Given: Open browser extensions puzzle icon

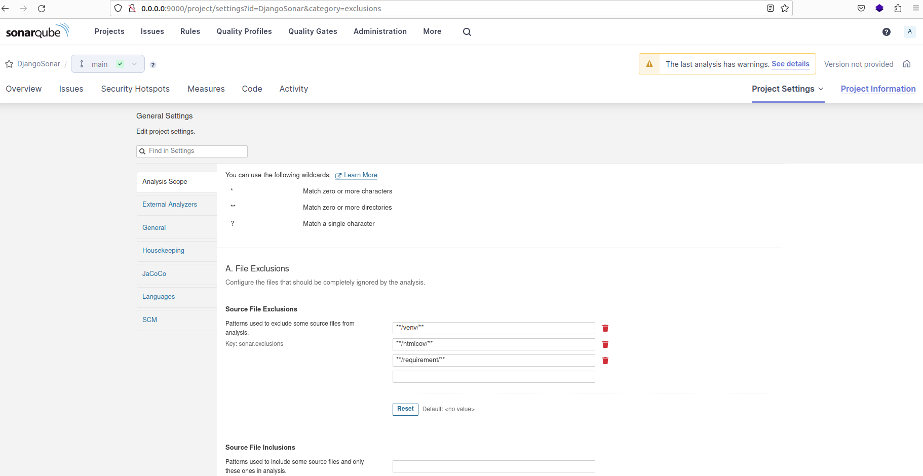Looking at the screenshot, I should point(898,8).
